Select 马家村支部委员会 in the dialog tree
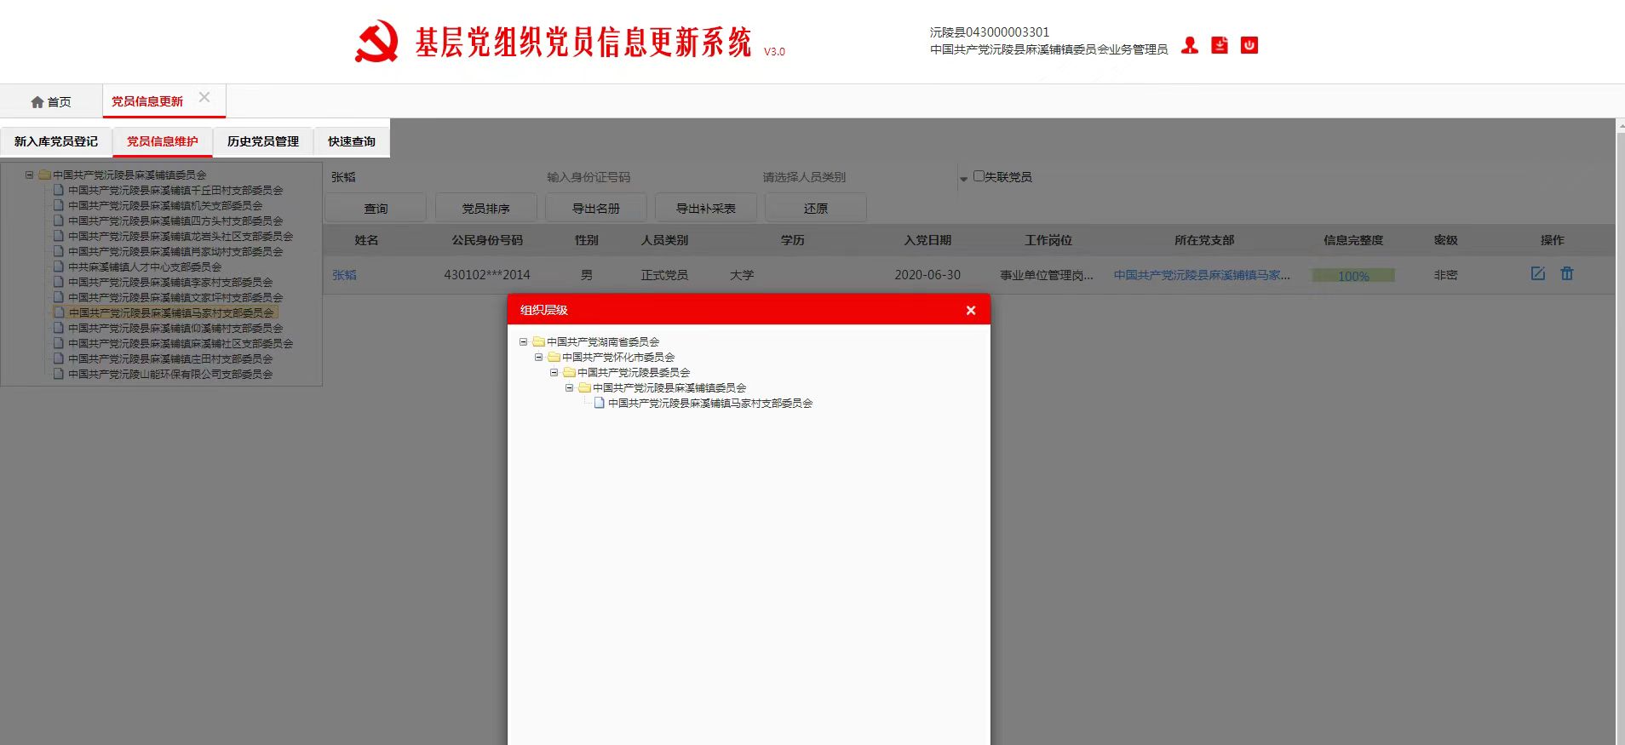Viewport: 1625px width, 745px height. pos(710,404)
